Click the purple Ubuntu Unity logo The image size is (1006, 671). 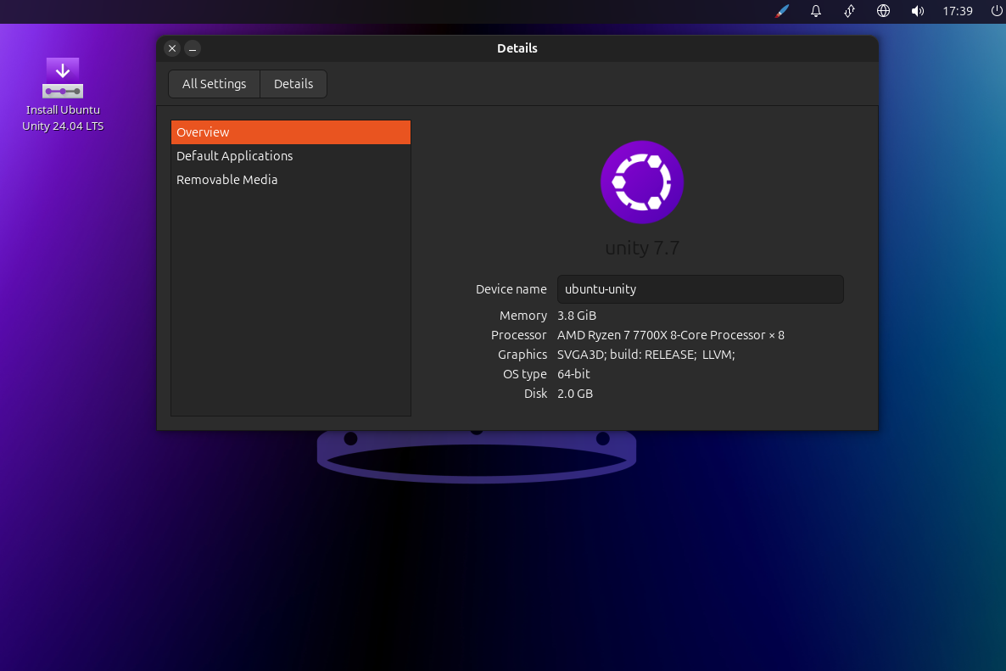click(641, 182)
